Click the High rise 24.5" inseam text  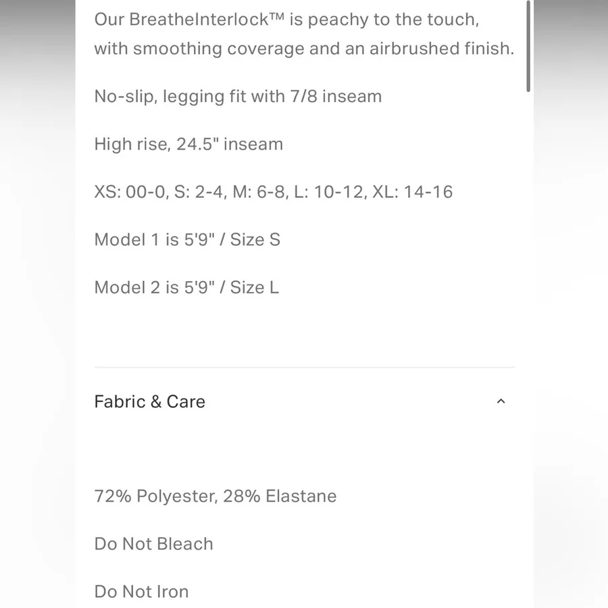tap(188, 144)
